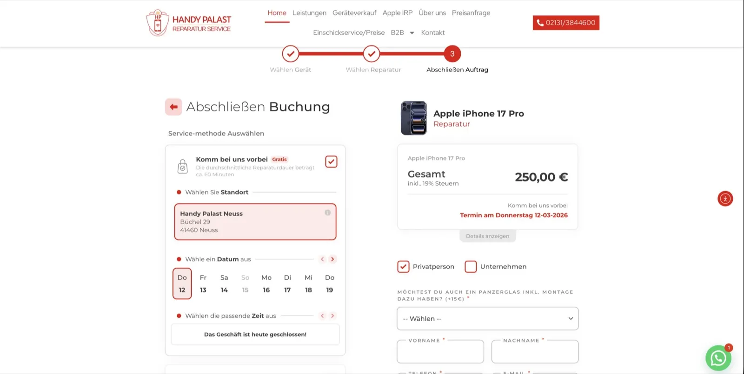The image size is (744, 374).
Task: Click step one Wählen Gerät progress marker
Action: (x=291, y=54)
